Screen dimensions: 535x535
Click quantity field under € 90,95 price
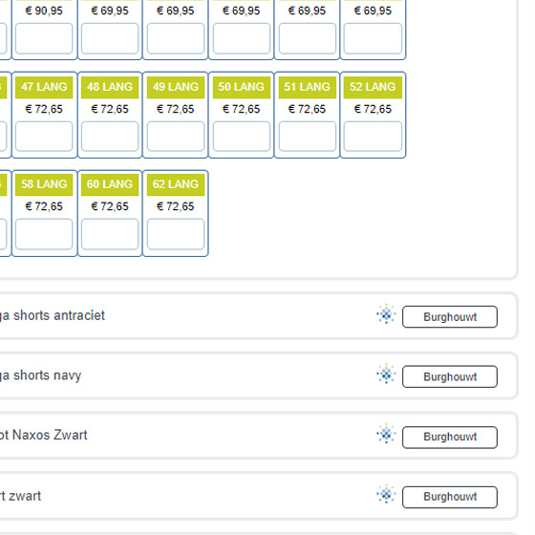point(44,38)
